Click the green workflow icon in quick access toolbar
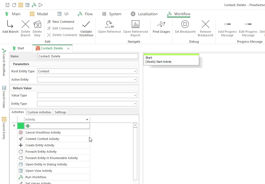 click(x=34, y=5)
